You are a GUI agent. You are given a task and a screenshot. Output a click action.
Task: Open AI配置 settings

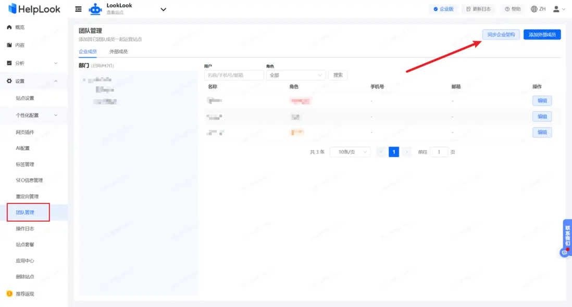[x=22, y=148]
